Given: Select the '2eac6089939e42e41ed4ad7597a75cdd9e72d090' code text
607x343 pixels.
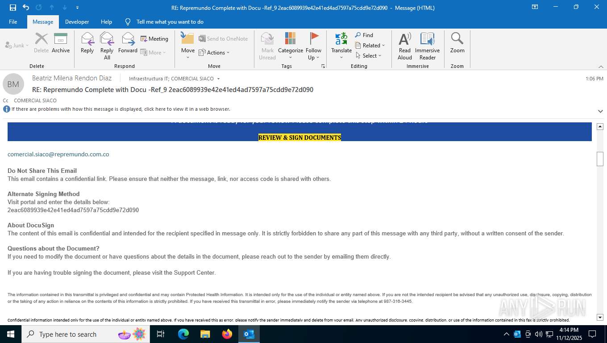Looking at the screenshot, I should click(73, 210).
